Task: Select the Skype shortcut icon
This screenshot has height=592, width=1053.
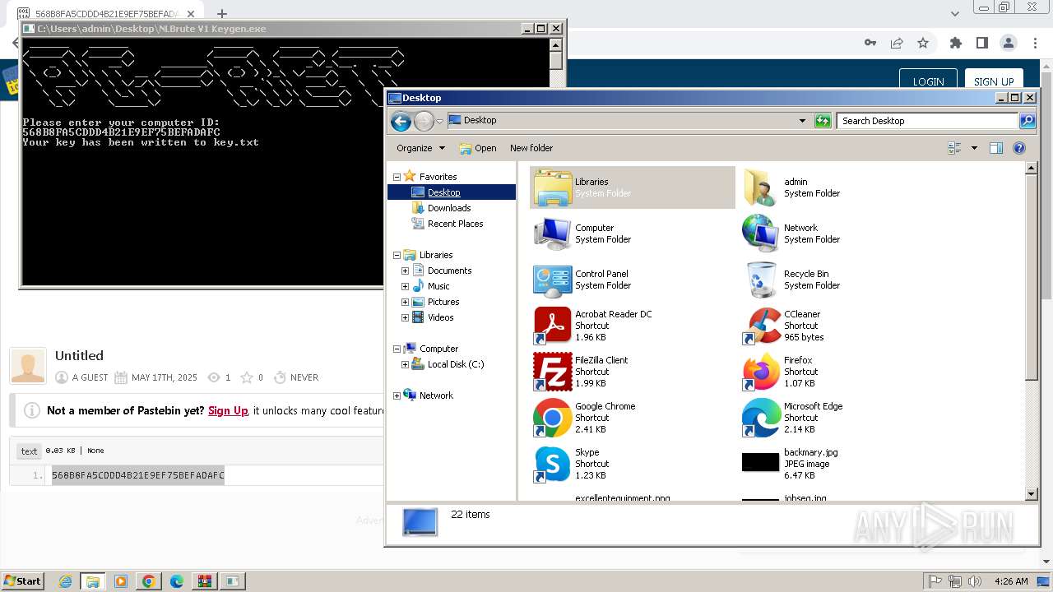Action: point(553,464)
